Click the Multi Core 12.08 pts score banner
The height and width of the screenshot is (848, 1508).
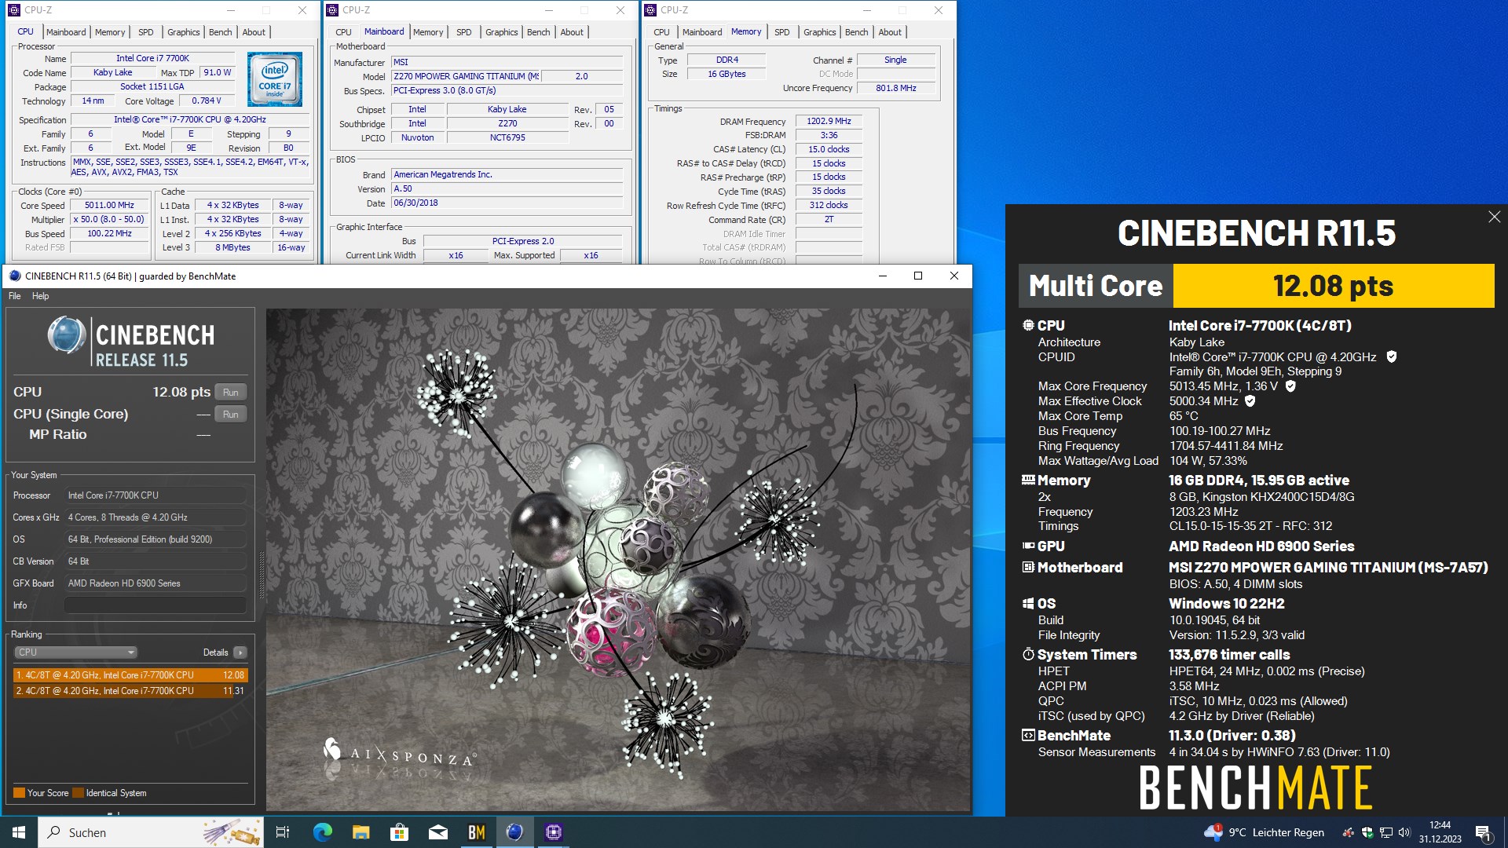(x=1256, y=286)
